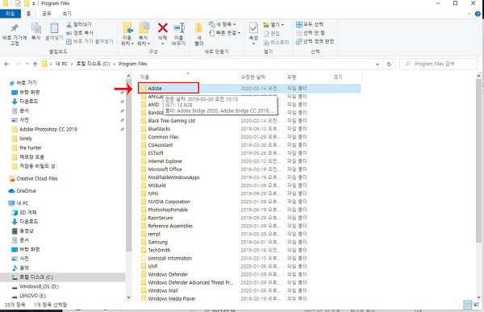Switch to the View (보기) tab
Viewport: 484px width, 312px height.
67,14
